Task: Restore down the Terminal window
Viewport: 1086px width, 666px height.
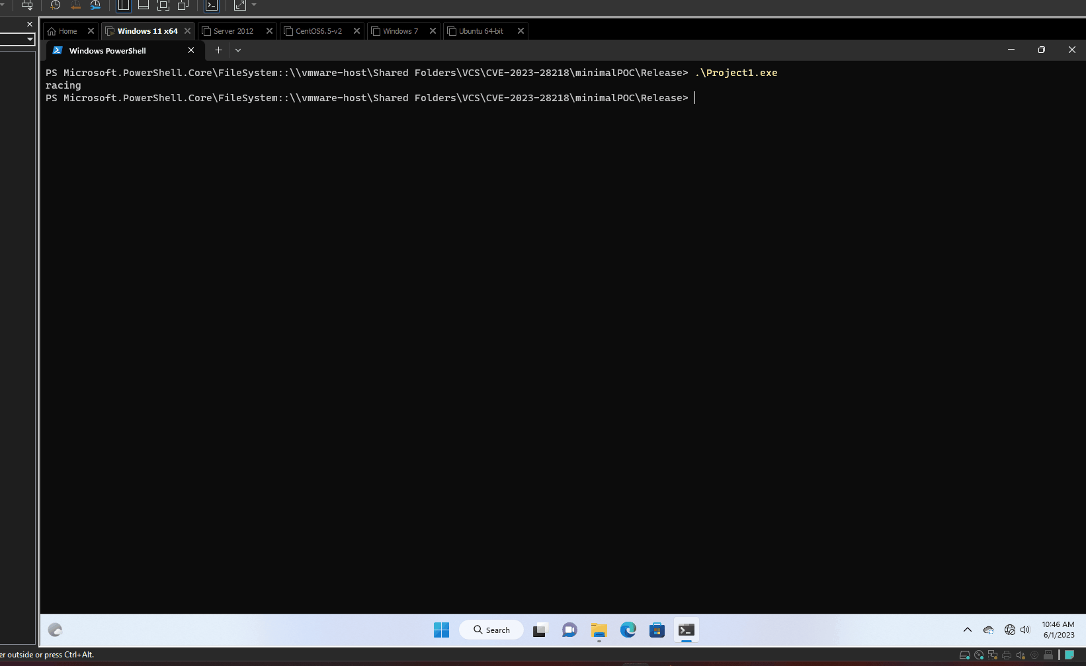Action: click(1042, 50)
